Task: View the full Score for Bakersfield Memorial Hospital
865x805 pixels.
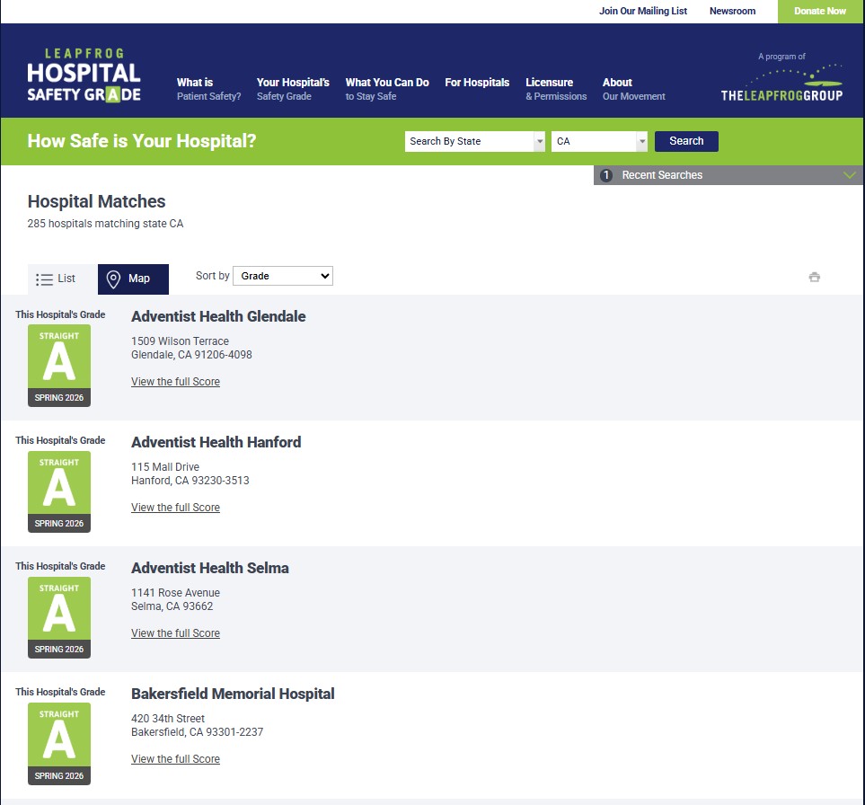Action: pyautogui.click(x=175, y=758)
